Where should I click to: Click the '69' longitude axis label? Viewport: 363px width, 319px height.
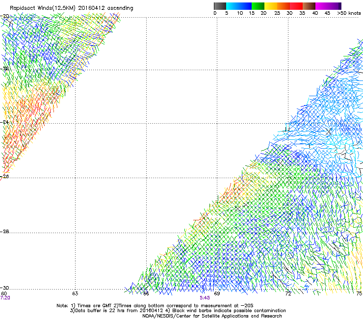217,293
